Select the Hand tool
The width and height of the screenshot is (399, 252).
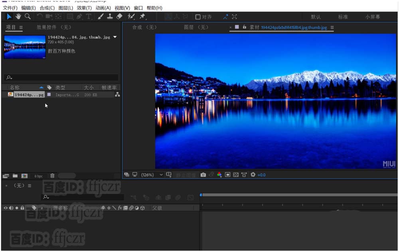[x=18, y=17]
